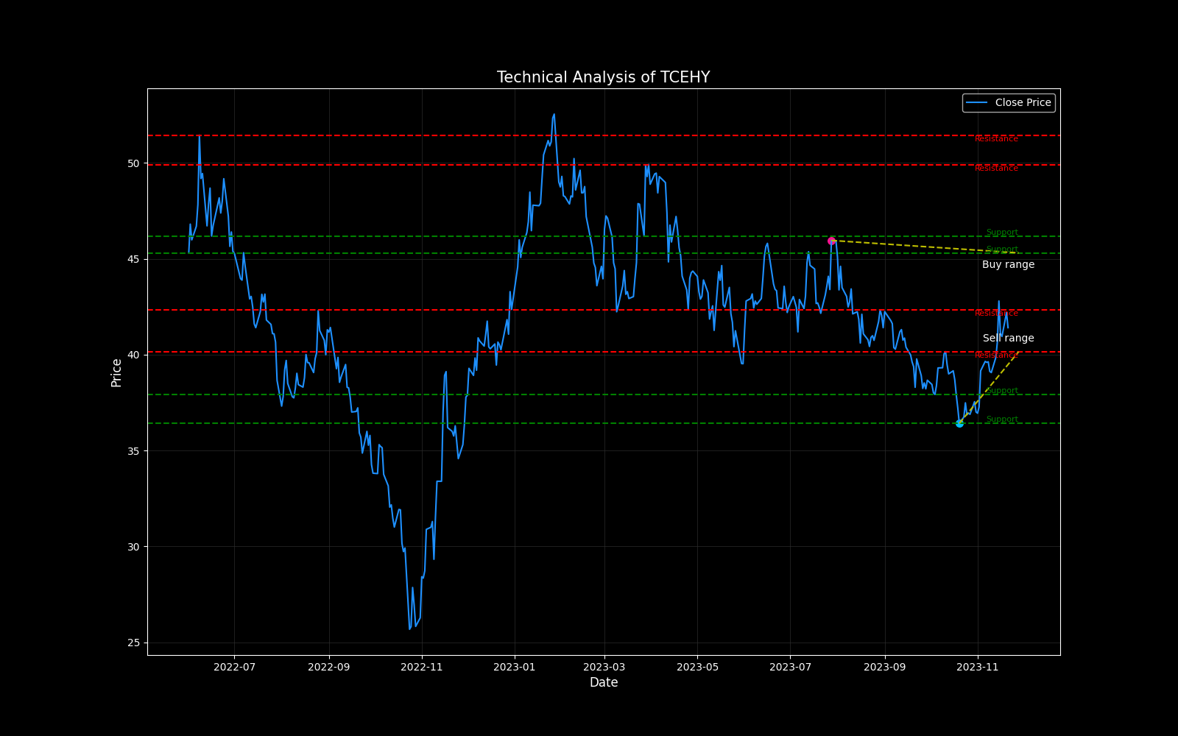The image size is (1178, 736).
Task: Click the y-axis tick label '50'
Action: pos(133,163)
